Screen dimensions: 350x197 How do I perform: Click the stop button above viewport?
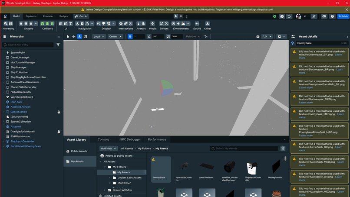(181, 16)
